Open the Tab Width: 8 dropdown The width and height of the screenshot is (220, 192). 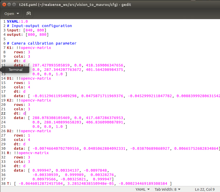pos(167,189)
